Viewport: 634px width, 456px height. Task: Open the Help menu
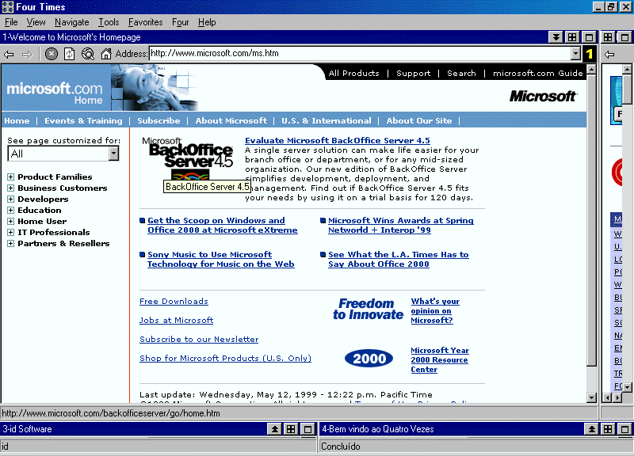[207, 22]
